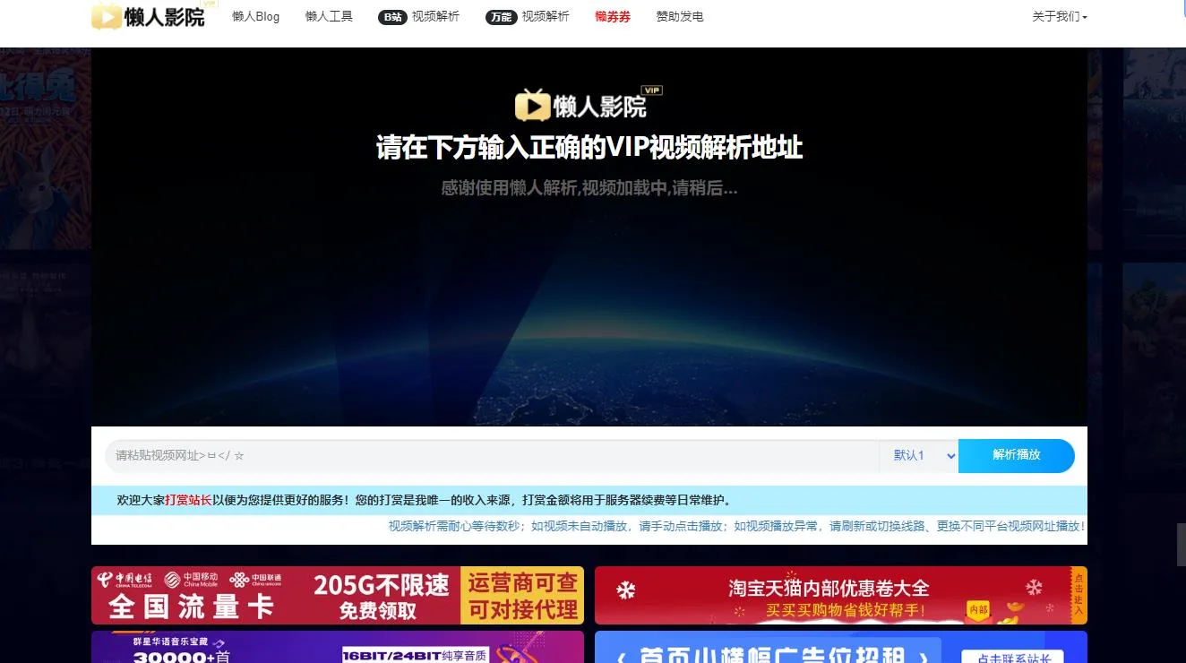Click the B站 badge icon in the navbar
The height and width of the screenshot is (663, 1186).
[x=392, y=17]
